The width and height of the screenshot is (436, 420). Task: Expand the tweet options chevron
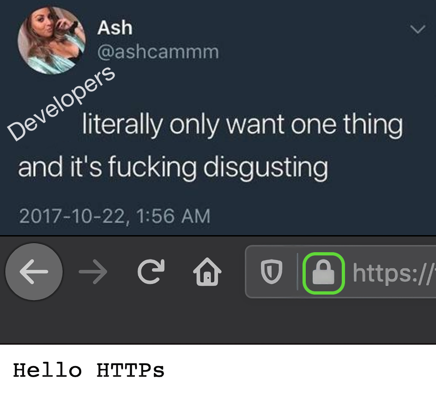click(418, 29)
